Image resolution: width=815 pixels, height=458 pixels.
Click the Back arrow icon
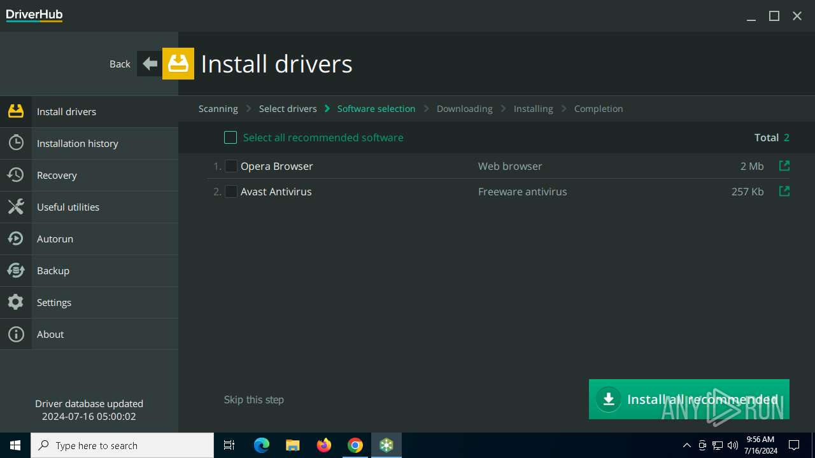point(150,64)
